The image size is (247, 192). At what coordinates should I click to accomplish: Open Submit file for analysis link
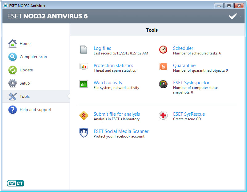pos(117,114)
